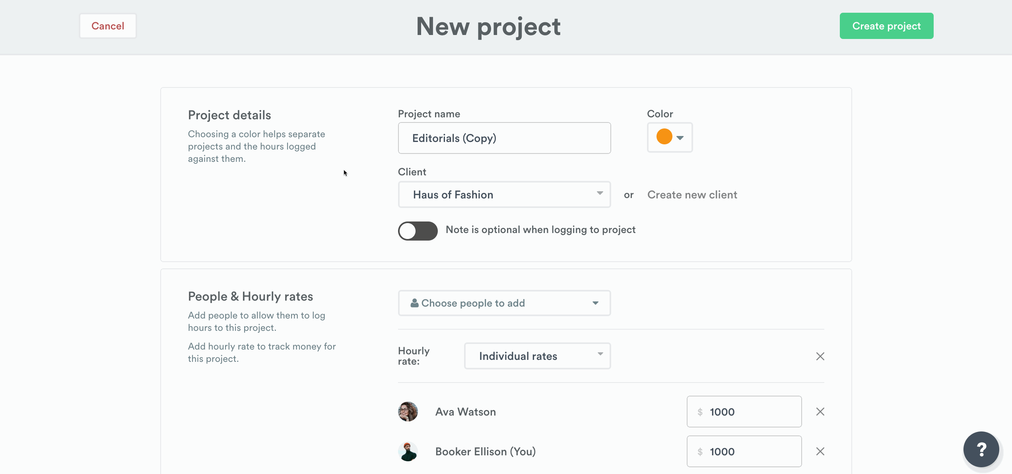
Task: Open the help question mark icon
Action: pyautogui.click(x=981, y=449)
